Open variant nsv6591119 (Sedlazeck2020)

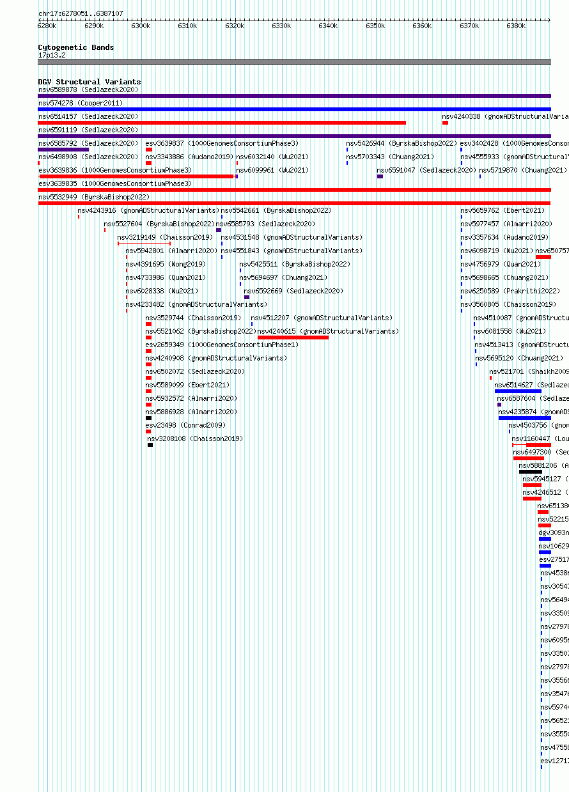click(88, 130)
